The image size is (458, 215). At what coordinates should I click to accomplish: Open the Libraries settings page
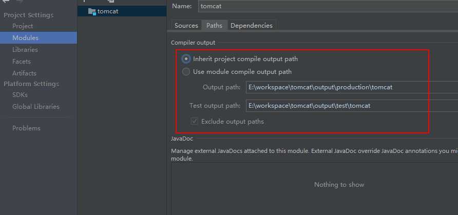(x=25, y=50)
